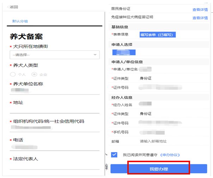Click the 邮箱 email input field
Viewport: 213px width, 178px height.
pos(169,141)
